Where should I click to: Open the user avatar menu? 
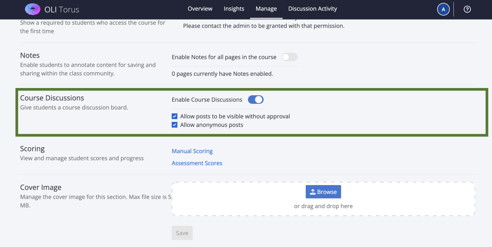(443, 9)
